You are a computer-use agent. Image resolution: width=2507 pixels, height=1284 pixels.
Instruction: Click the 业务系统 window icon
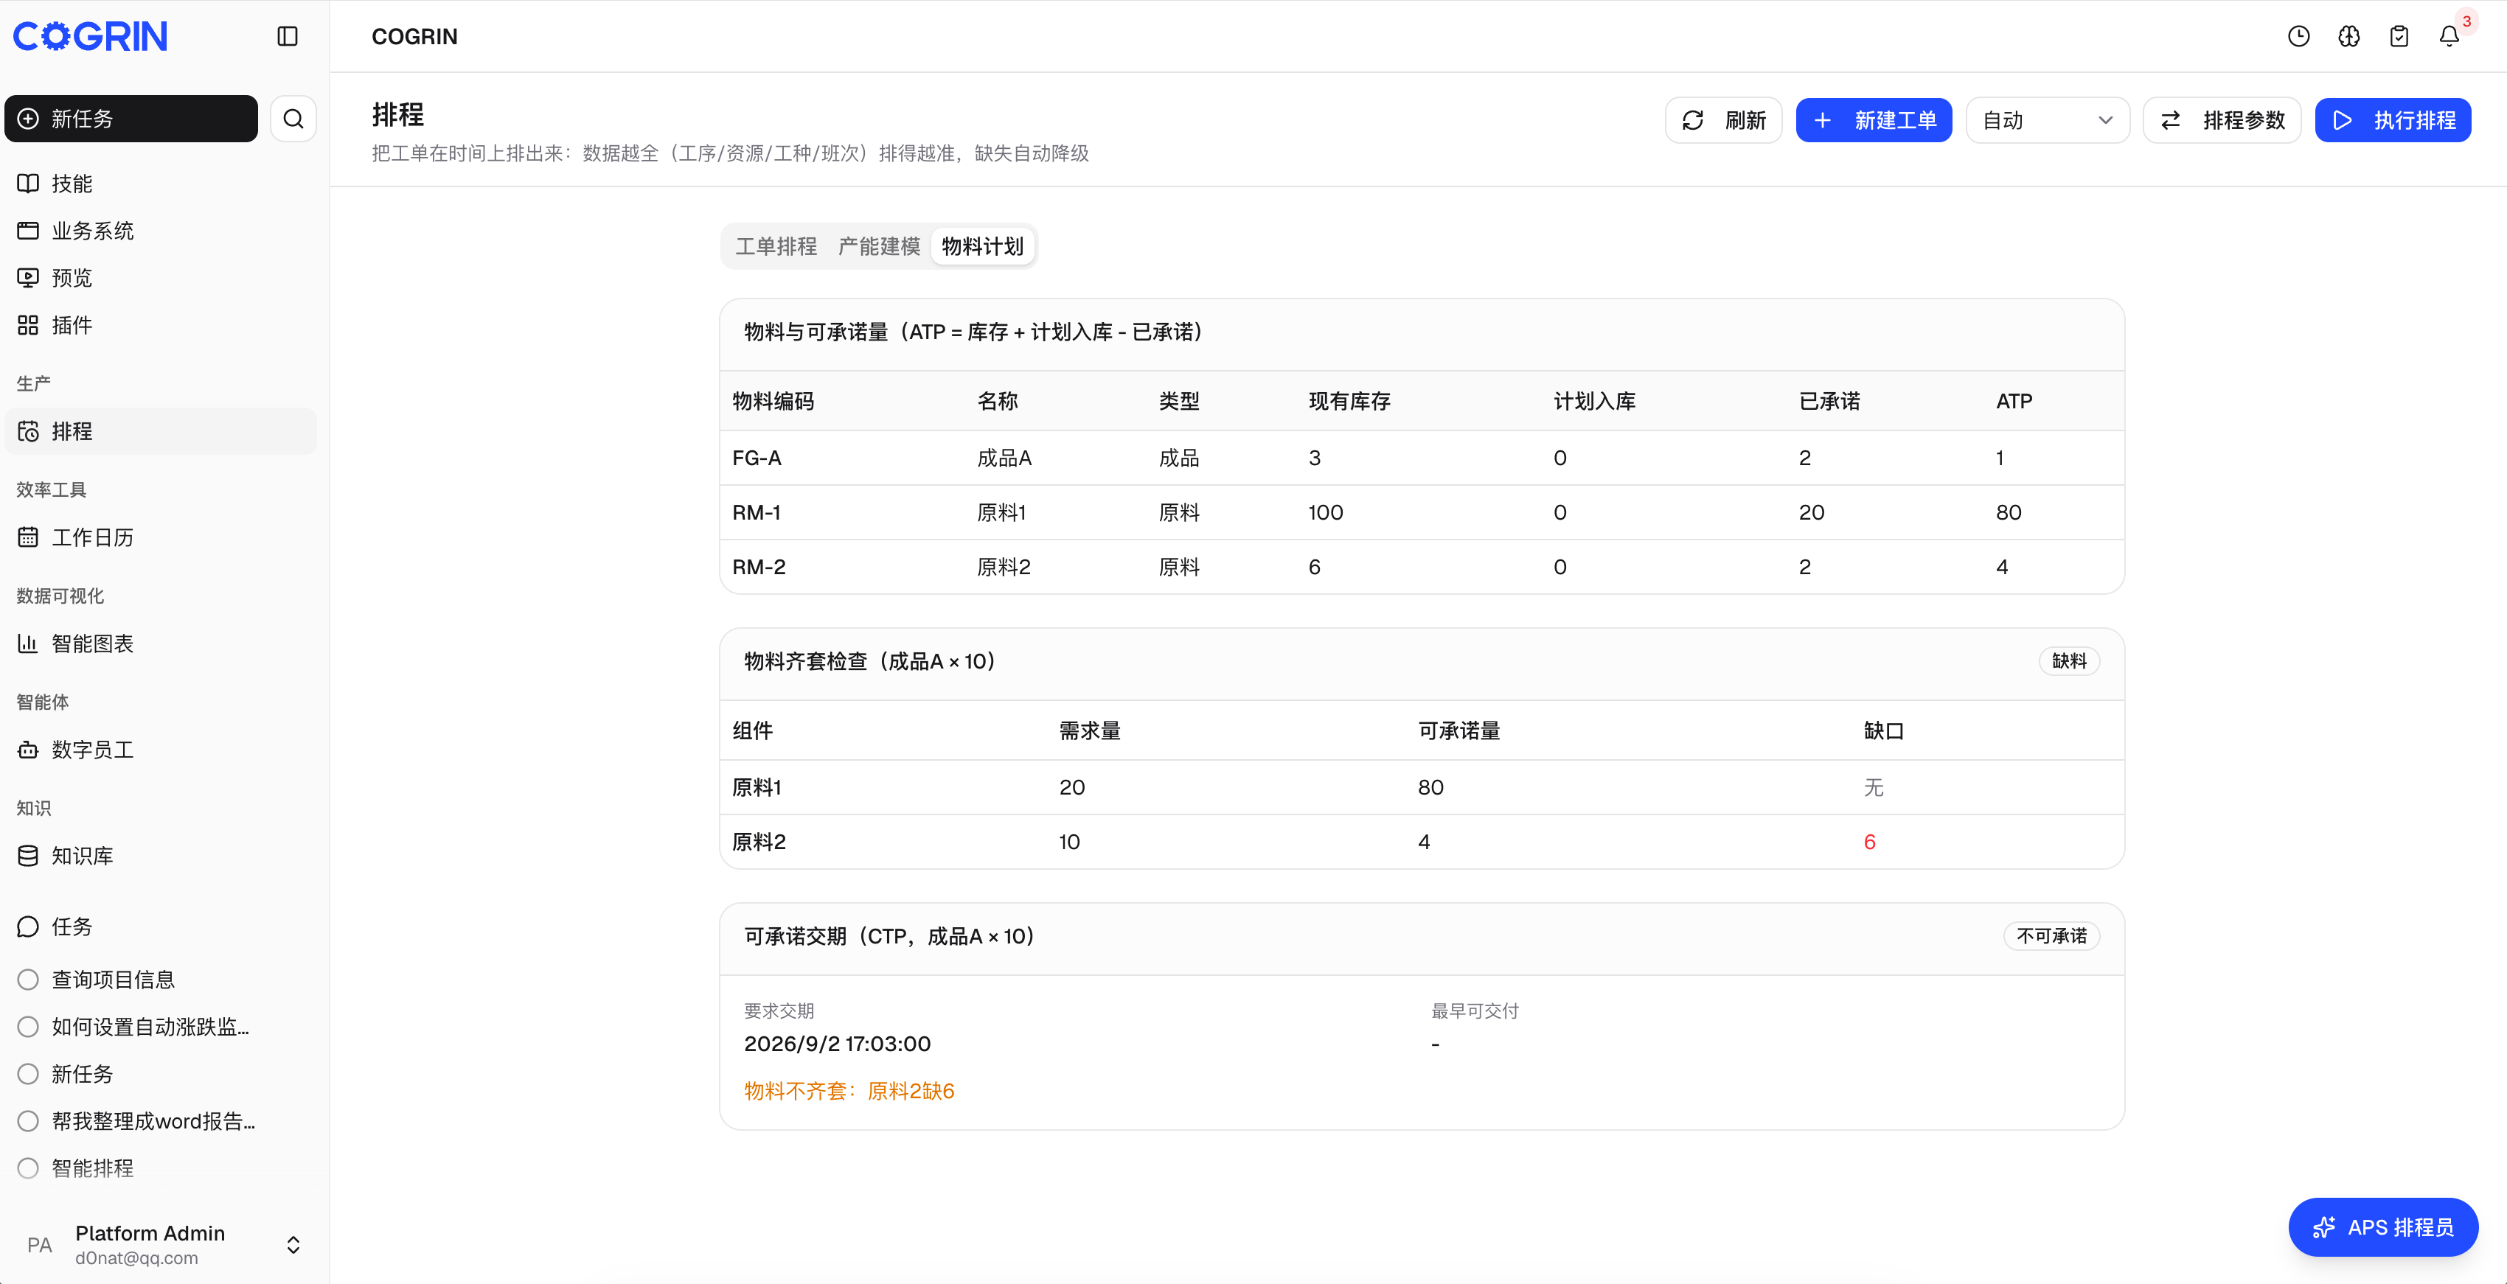pyautogui.click(x=28, y=231)
